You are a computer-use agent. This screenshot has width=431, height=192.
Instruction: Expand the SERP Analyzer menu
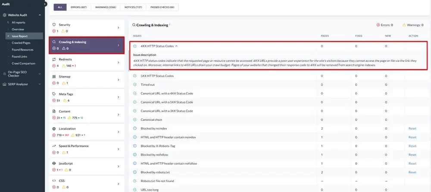pos(40,84)
